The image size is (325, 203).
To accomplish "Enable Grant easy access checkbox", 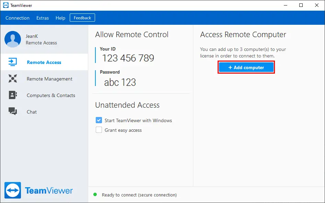I will point(99,130).
